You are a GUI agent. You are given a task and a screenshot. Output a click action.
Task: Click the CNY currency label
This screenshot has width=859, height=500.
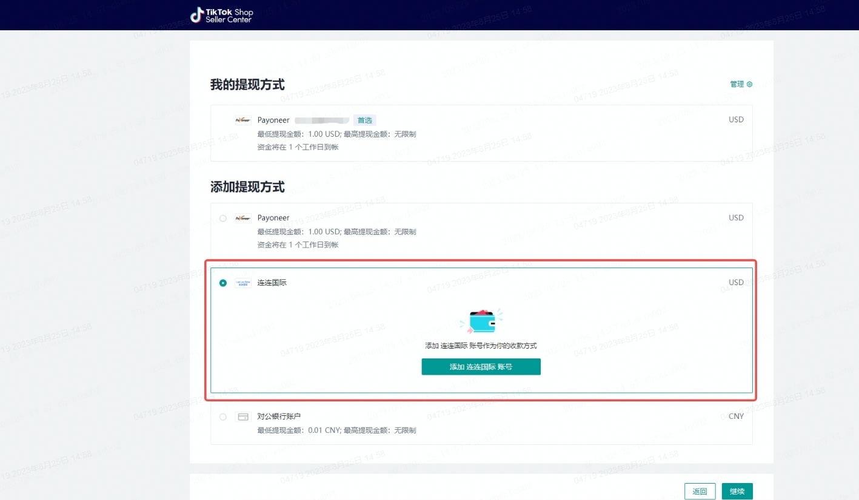[x=736, y=416]
